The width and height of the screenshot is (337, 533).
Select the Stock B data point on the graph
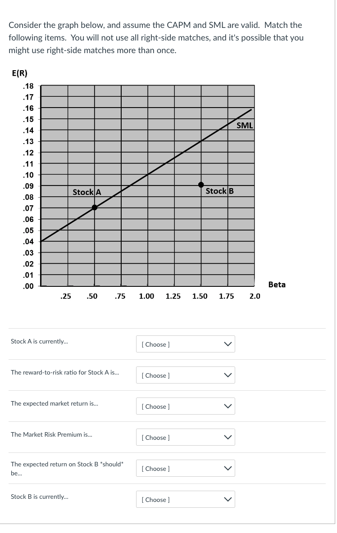(x=200, y=184)
